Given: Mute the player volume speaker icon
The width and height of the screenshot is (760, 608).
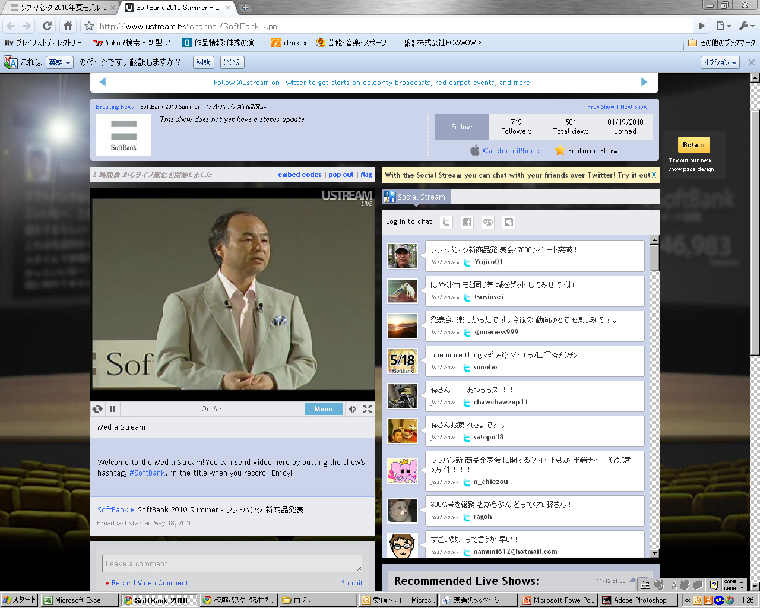Looking at the screenshot, I should click(x=352, y=409).
